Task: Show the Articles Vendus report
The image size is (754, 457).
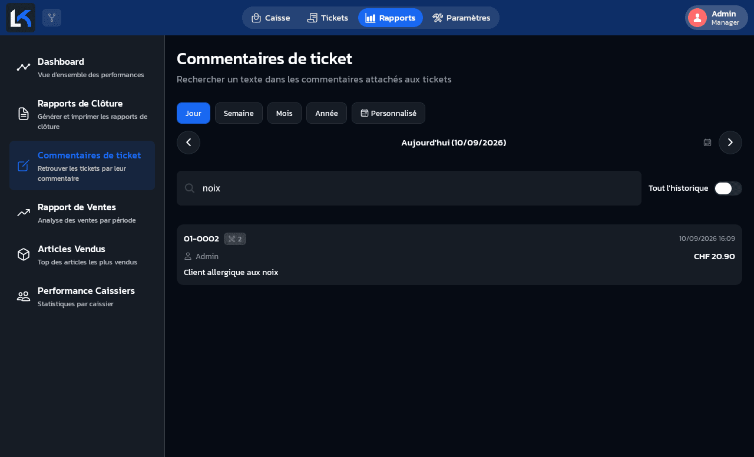Action: [82, 254]
